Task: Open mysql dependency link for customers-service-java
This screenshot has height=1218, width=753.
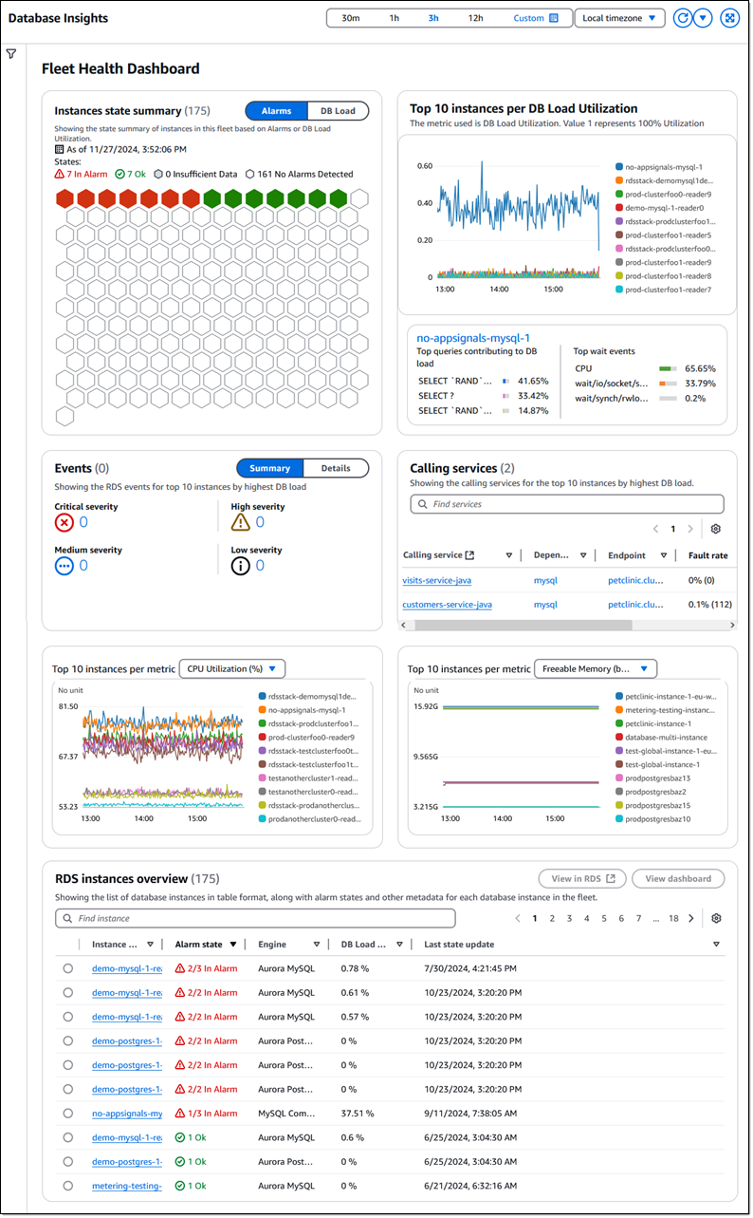Action: coord(545,604)
